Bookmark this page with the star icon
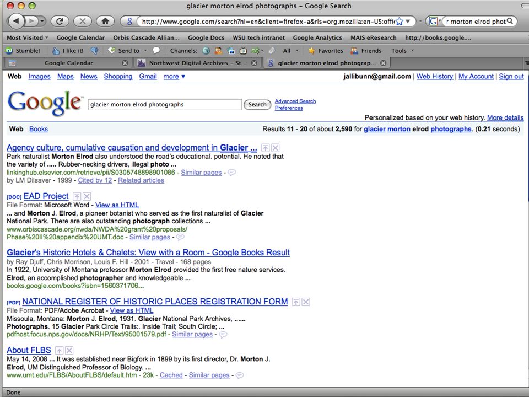Image resolution: width=529 pixels, height=397 pixels. click(x=399, y=22)
